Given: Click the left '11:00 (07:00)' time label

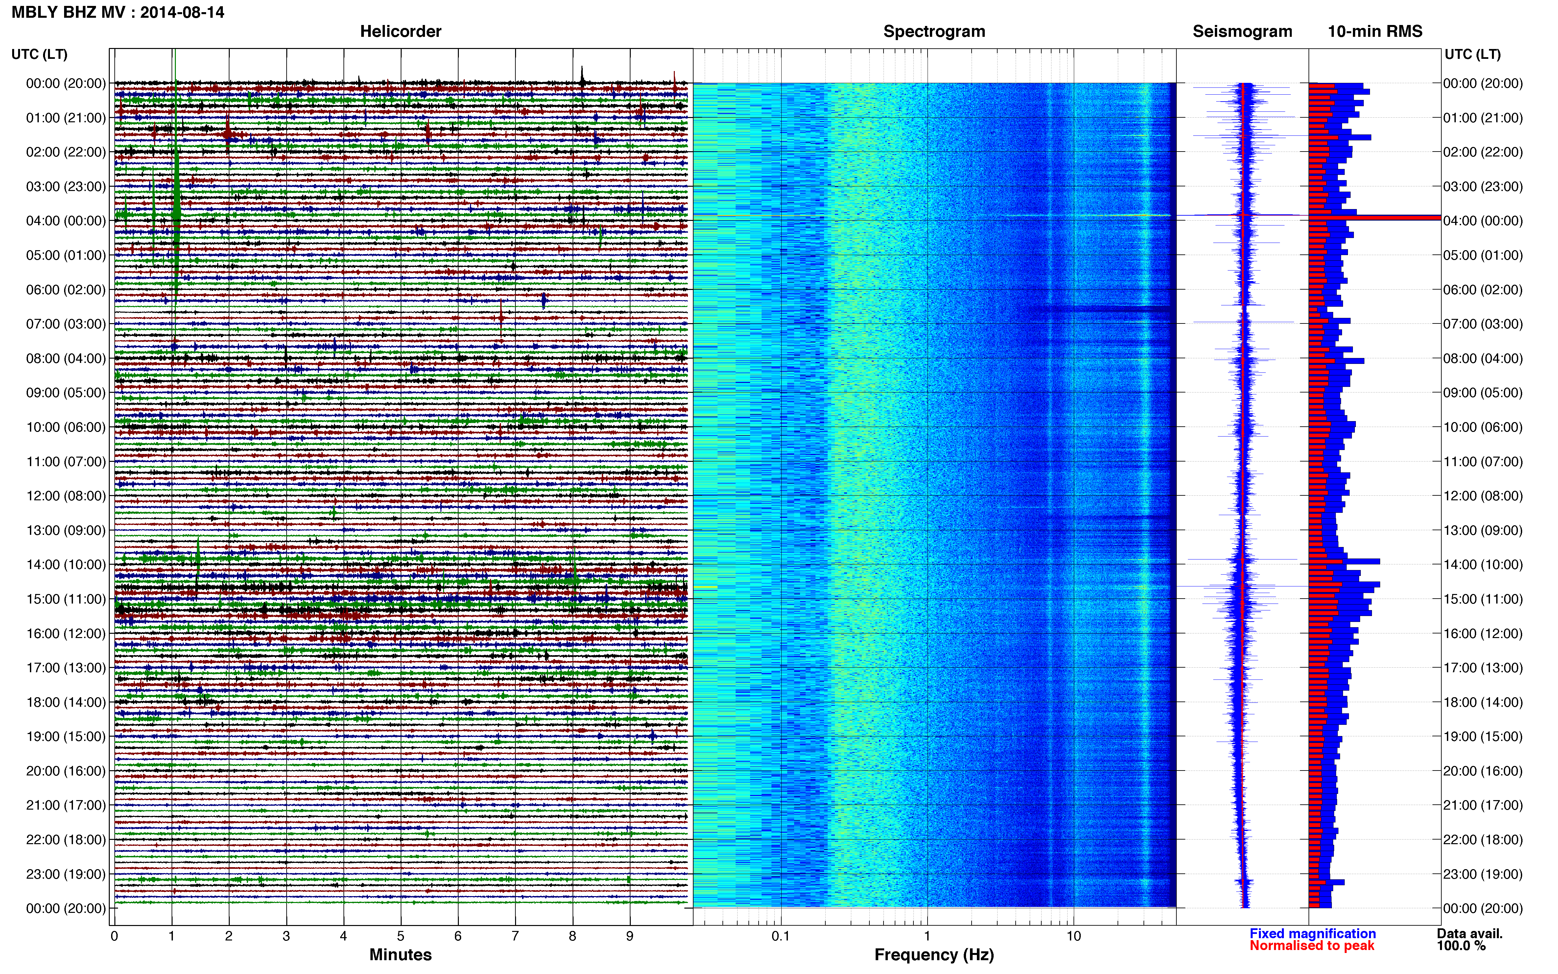Looking at the screenshot, I should pyautogui.click(x=66, y=462).
